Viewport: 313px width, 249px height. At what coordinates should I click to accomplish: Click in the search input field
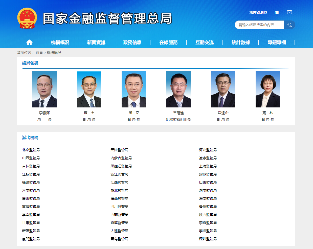click(259, 25)
